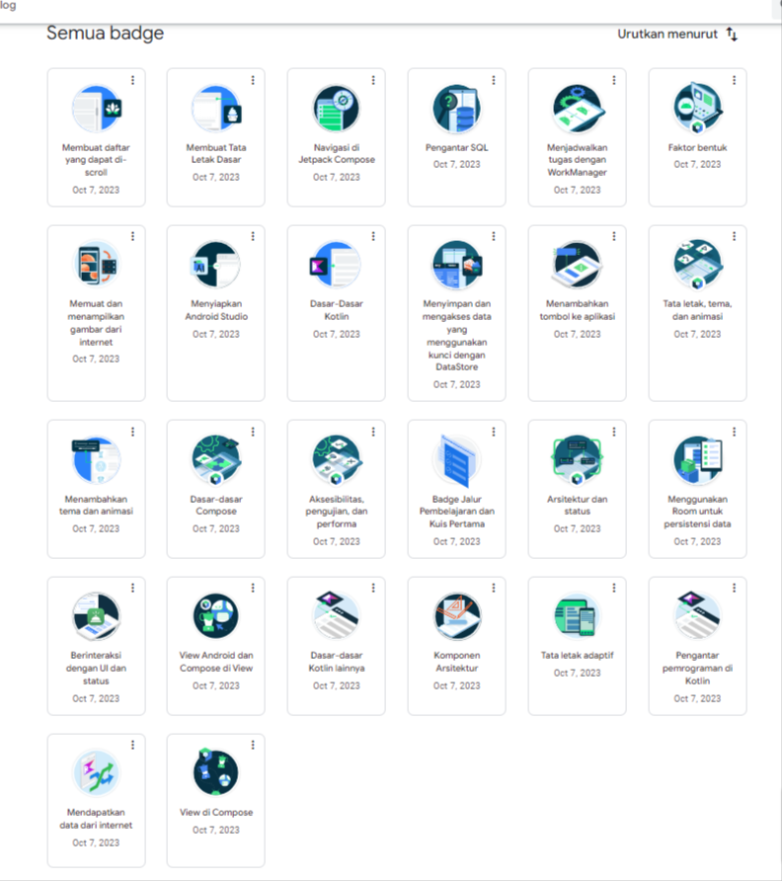This screenshot has height=881, width=782.
Task: Open three-dot menu on Mendapatkan data dari internet card
Action: (132, 745)
